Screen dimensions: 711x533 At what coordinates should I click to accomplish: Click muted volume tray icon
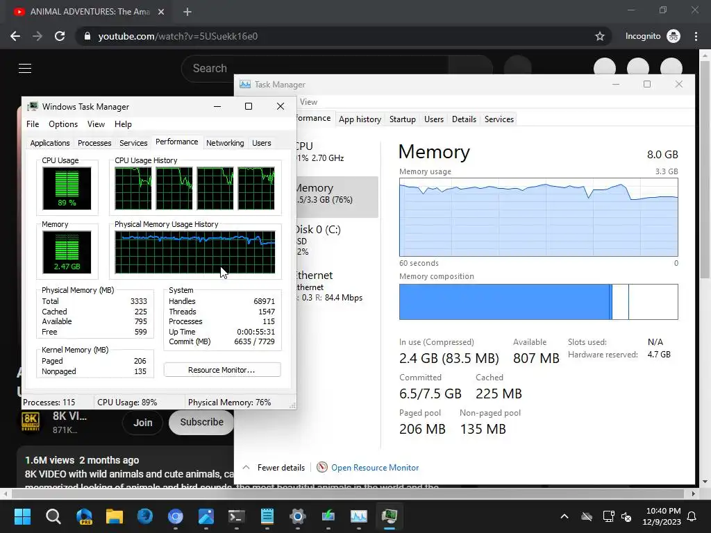click(626, 516)
